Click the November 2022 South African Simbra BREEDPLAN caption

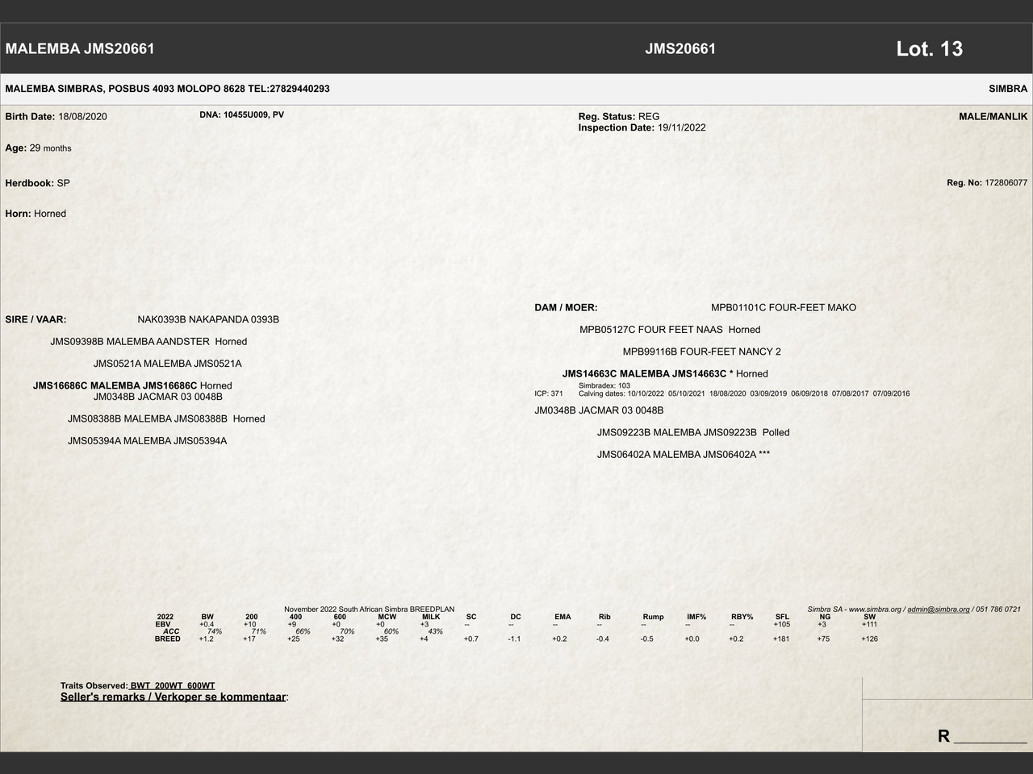coord(369,610)
